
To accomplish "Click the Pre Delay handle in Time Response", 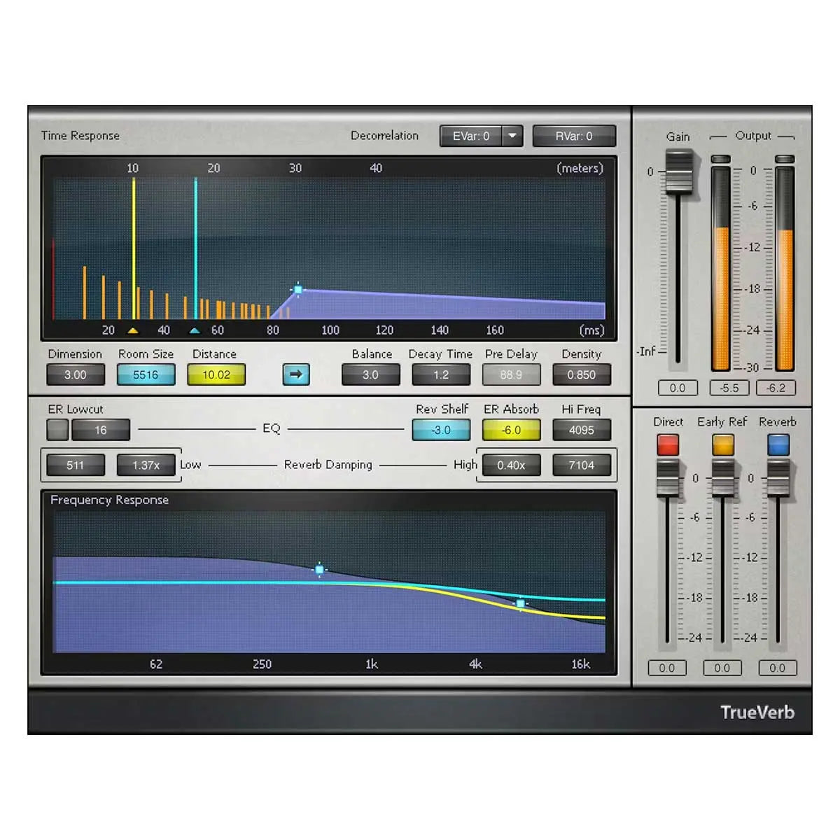I will coord(297,289).
